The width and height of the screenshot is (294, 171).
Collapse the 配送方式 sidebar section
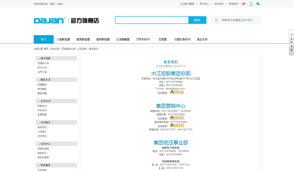[x=39, y=80]
